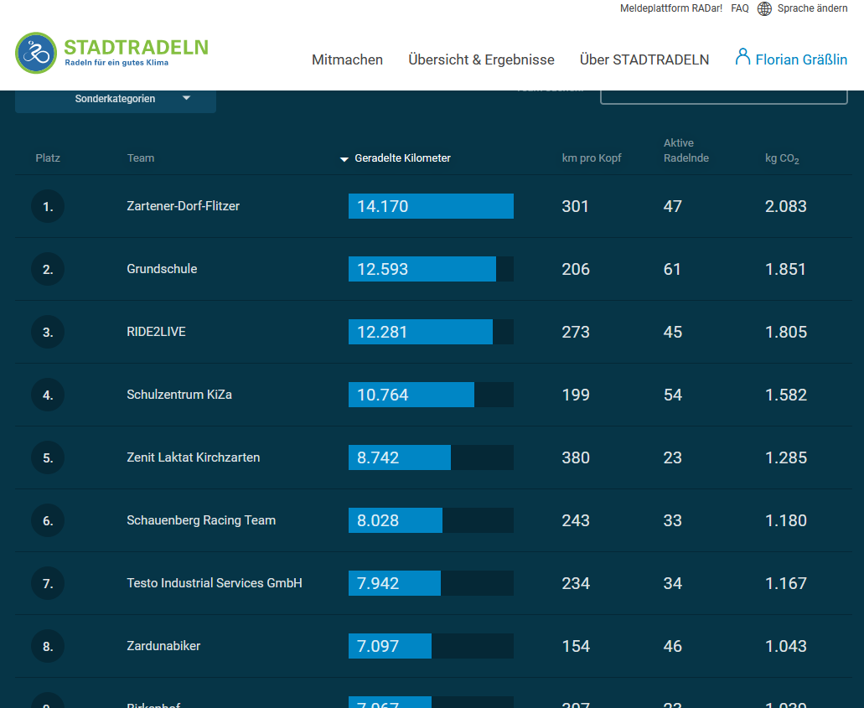Click CO2 value 1.805
This screenshot has height=708, width=864.
[786, 332]
